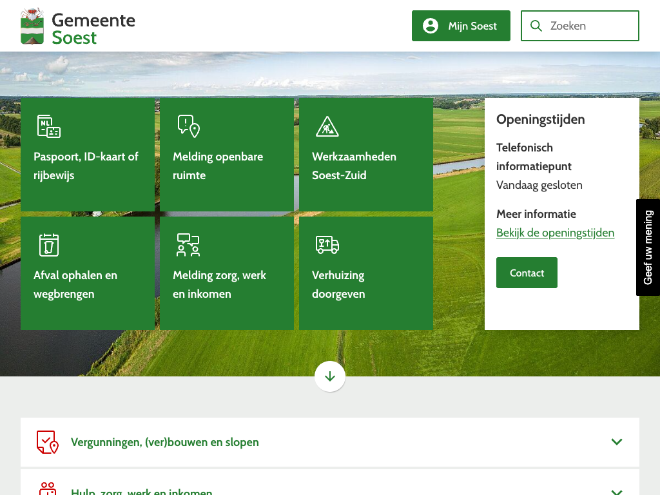Click the waste bin calendar icon
660x495 pixels.
tap(49, 245)
